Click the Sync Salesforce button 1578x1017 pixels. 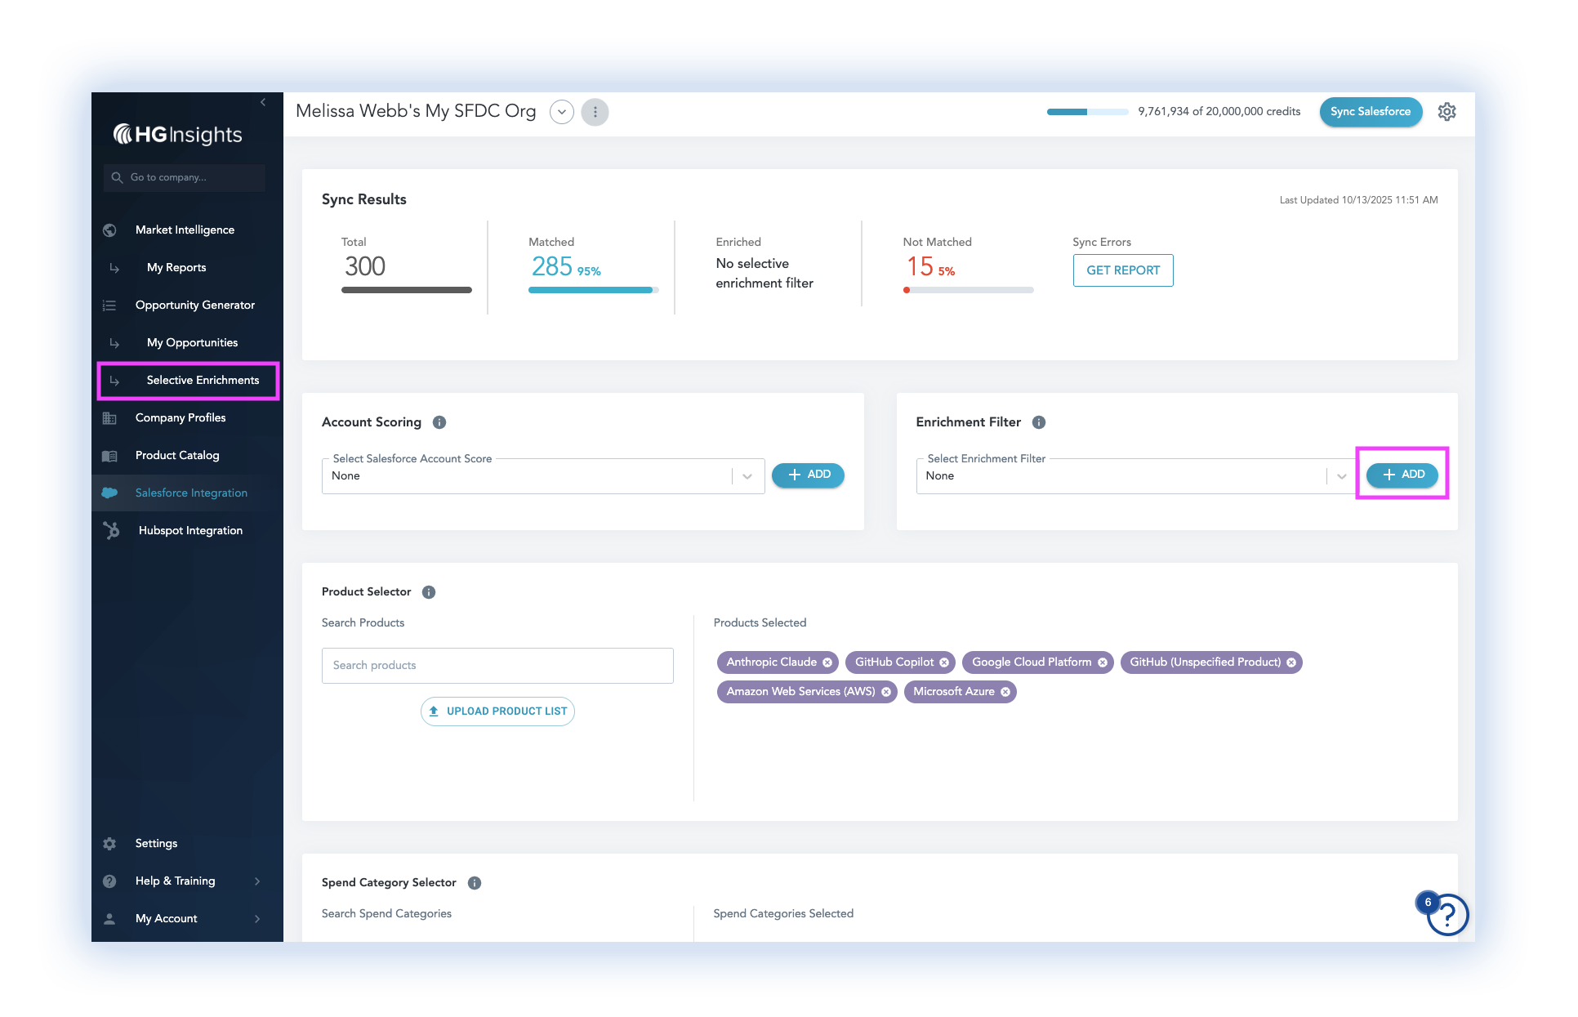click(1370, 112)
